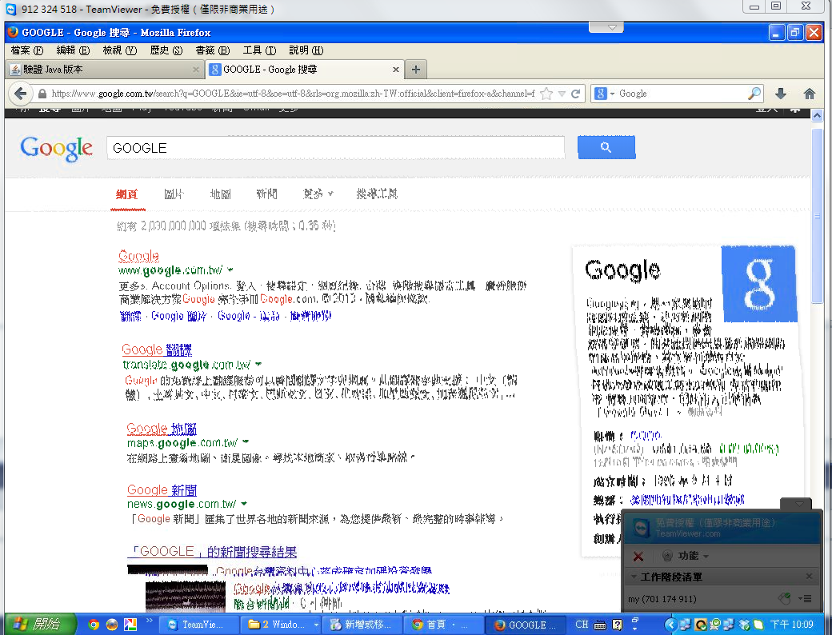Collapse the 工作階段清單 section
The image size is (832, 635).
click(x=634, y=577)
